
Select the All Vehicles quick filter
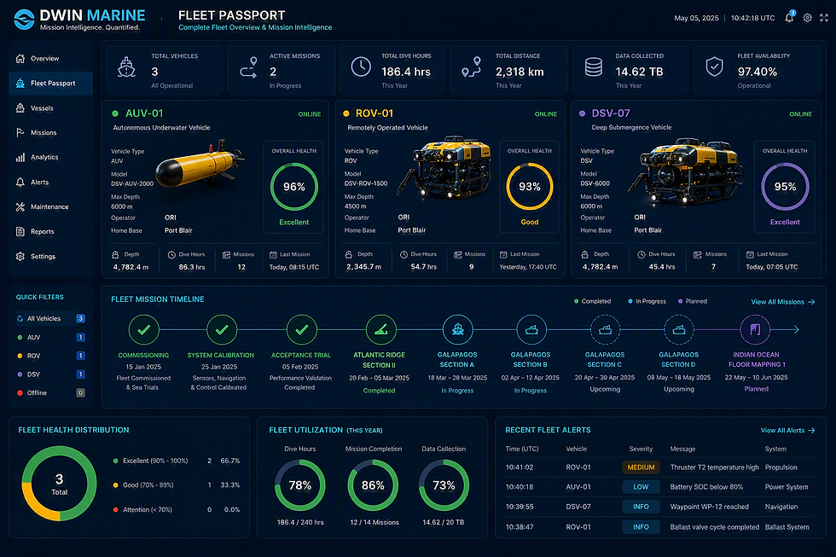pyautogui.click(x=50, y=318)
